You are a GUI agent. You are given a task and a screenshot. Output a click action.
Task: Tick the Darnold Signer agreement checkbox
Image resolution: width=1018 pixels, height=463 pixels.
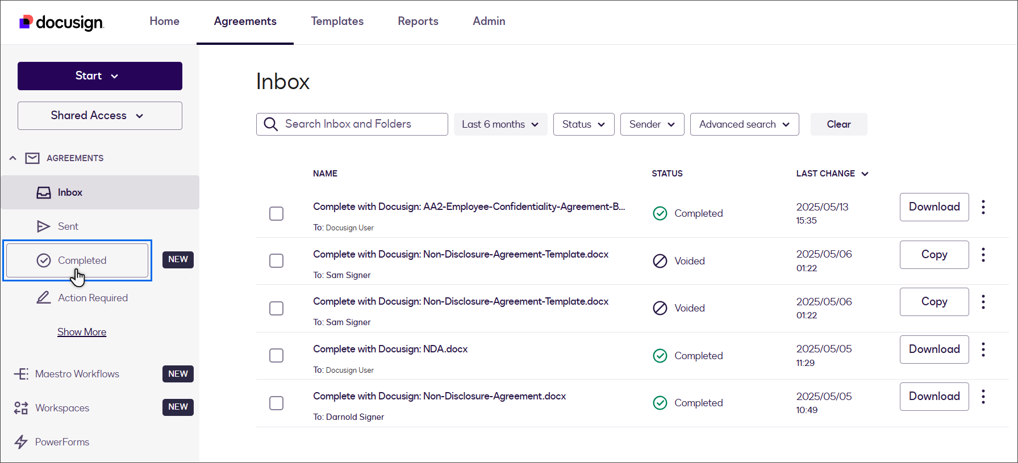(276, 403)
